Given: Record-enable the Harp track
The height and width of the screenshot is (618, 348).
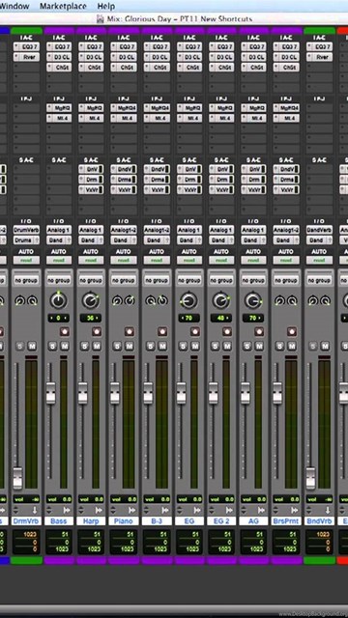Looking at the screenshot, I should point(97,331).
